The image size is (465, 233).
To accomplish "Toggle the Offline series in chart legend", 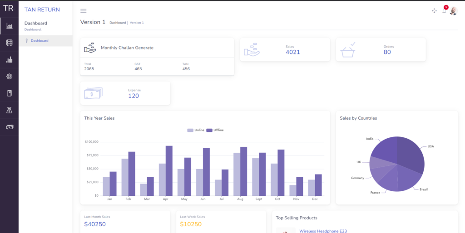I will [x=215, y=130].
